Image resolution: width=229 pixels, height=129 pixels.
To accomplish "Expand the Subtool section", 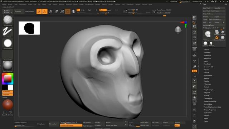I will [x=206, y=50].
